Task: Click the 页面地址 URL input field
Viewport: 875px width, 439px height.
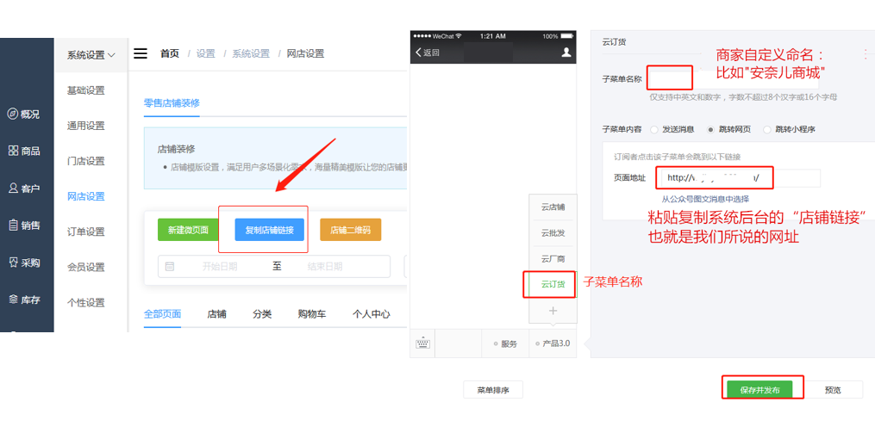Action: [741, 178]
